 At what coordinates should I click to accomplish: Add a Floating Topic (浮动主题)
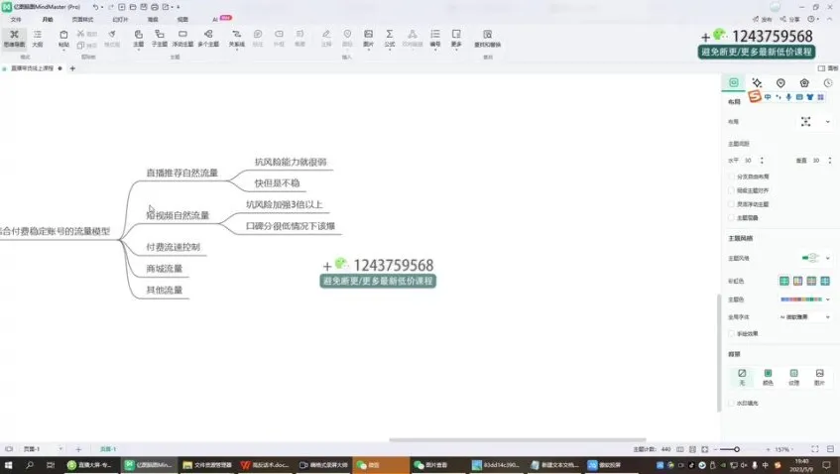coord(182,38)
